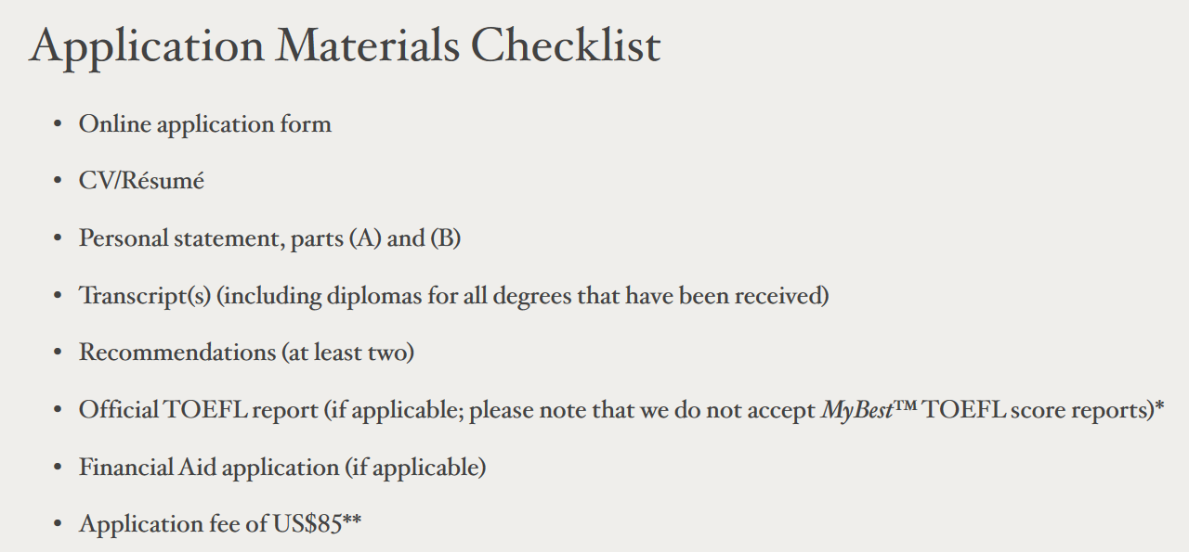The image size is (1189, 552).
Task: Click the words Application fee of
Action: coord(174,524)
